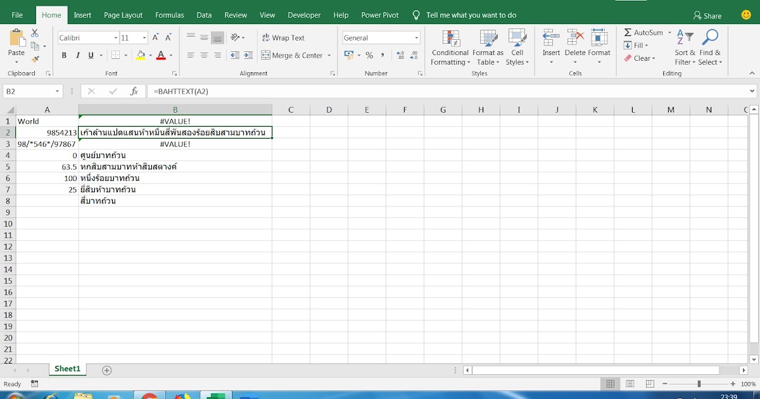
Task: Apply the Percent Style format
Action: click(369, 56)
